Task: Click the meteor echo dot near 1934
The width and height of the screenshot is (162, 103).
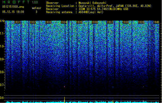Action: [64, 87]
